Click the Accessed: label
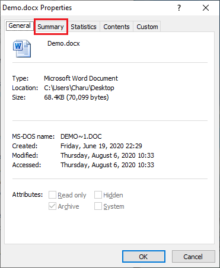This screenshot has width=220, height=268. tap(27, 165)
